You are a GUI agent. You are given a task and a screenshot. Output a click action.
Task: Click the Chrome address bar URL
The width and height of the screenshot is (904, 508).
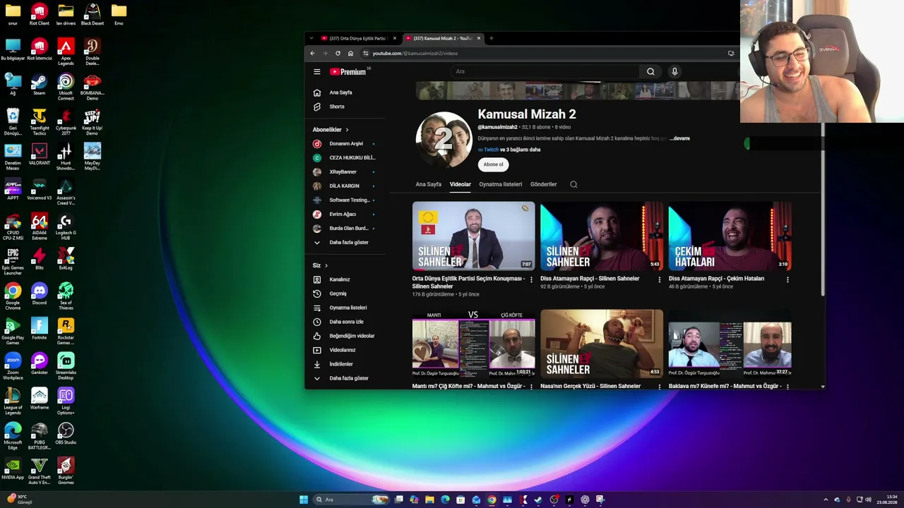coord(415,53)
